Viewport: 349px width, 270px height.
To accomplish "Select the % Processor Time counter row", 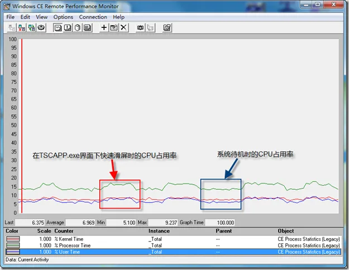I will coord(173,245).
